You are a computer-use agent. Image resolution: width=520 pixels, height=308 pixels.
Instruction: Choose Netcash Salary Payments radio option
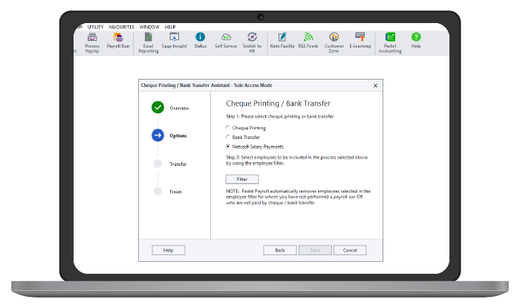coord(228,147)
